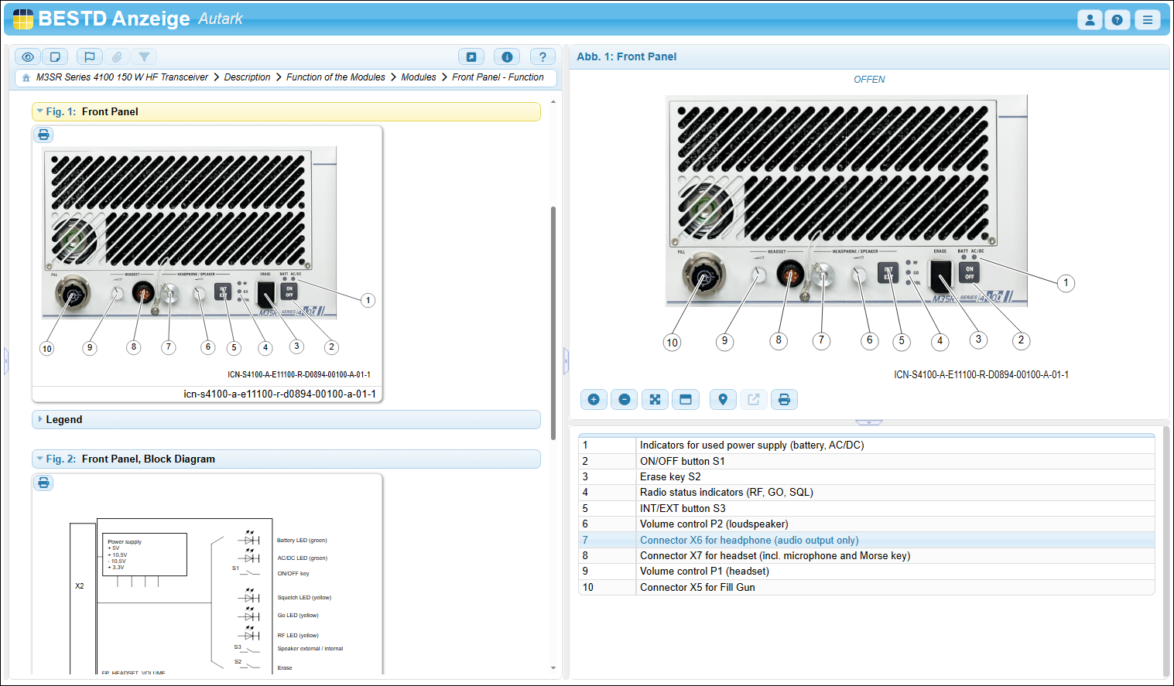
Task: Print Fig. 2 Block Diagram image
Action: [x=44, y=483]
